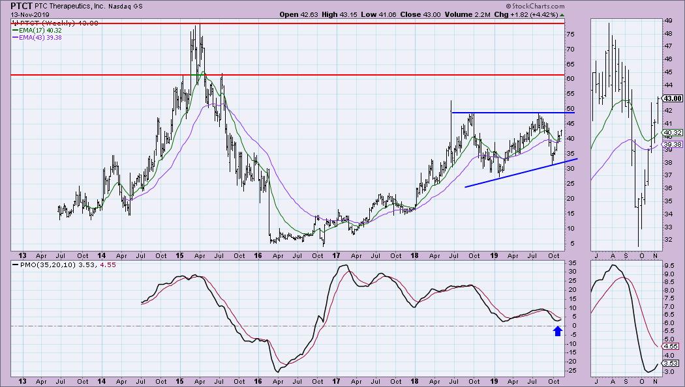The image size is (685, 387).
Task: Click the chart date 13-Nov-2019
Action: pos(30,15)
